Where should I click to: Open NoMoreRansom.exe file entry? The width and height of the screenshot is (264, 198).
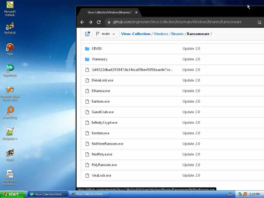click(108, 144)
